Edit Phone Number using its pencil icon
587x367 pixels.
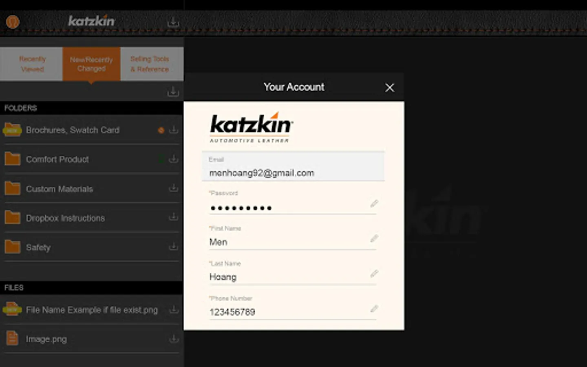point(374,309)
